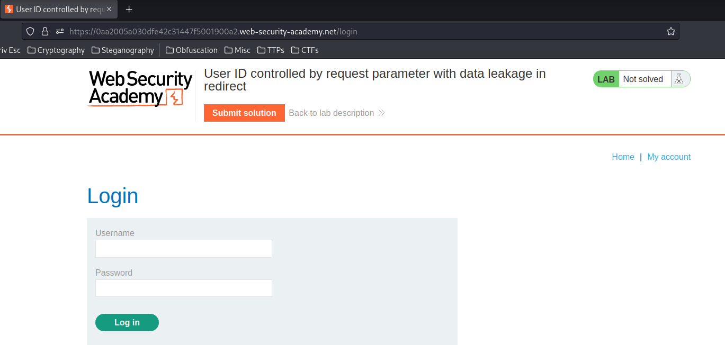Open the Misc bookmarks folder
The width and height of the screenshot is (725, 345).
pos(237,50)
